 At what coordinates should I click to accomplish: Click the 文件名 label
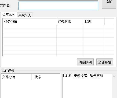click(x=5, y=6)
